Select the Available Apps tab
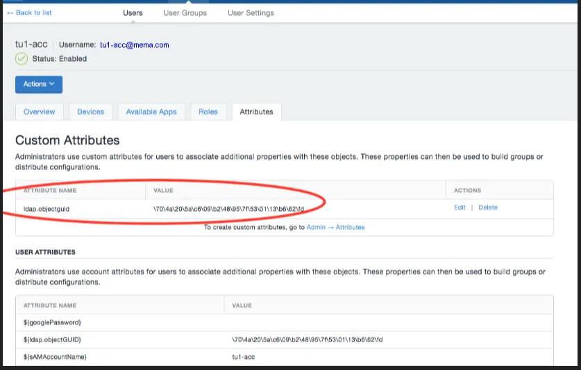Screen dimensions: 581x370 151,112
